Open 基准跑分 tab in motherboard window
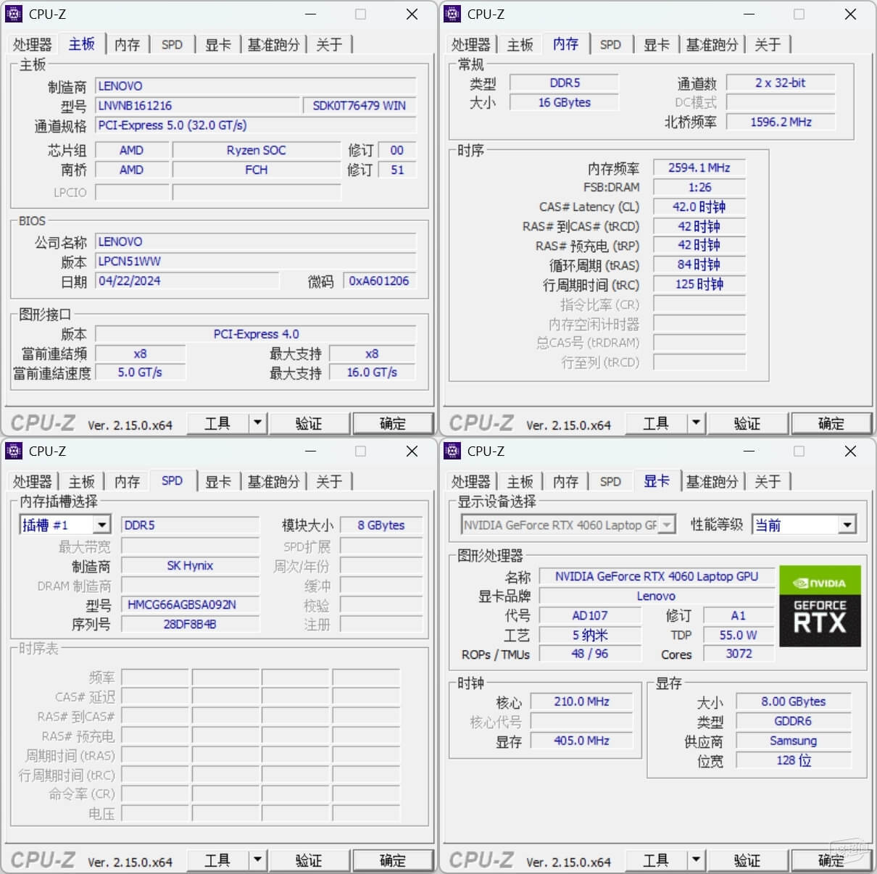 273,45
